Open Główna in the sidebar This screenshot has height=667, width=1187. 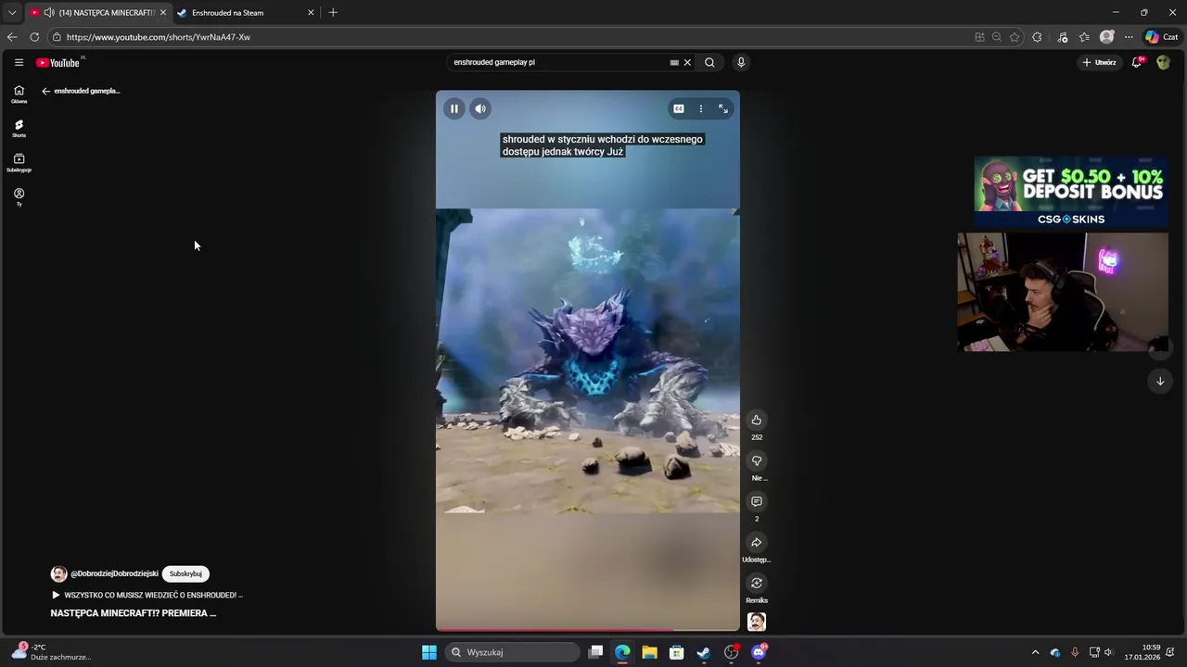(19, 94)
